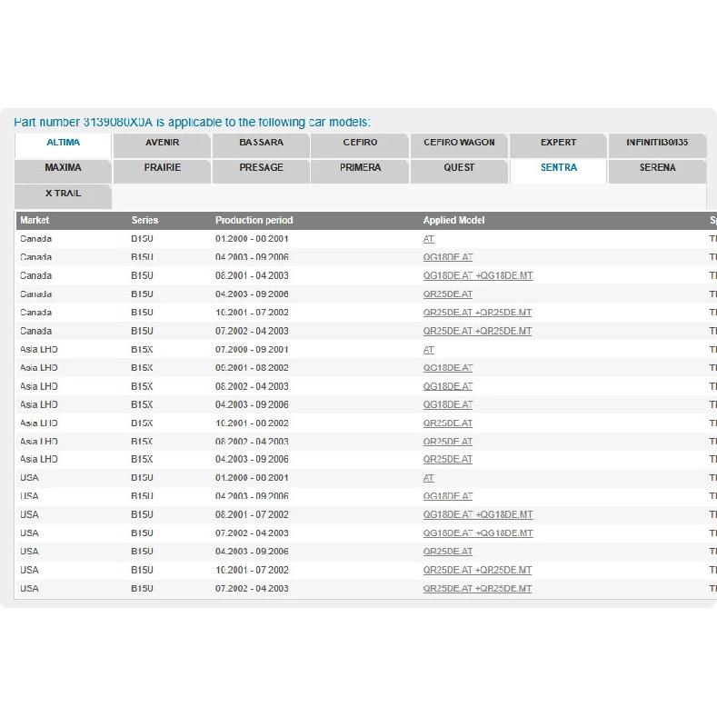Select the BASSARA tab

pyautogui.click(x=261, y=145)
